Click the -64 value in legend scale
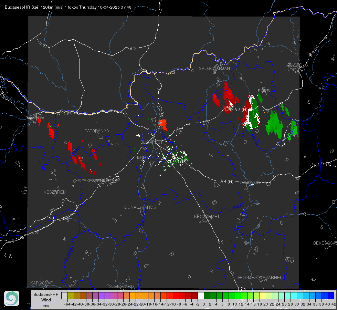 (x=67, y=304)
